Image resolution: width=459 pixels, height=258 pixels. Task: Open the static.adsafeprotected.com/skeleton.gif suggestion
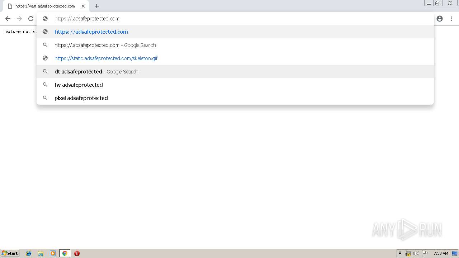point(235,58)
